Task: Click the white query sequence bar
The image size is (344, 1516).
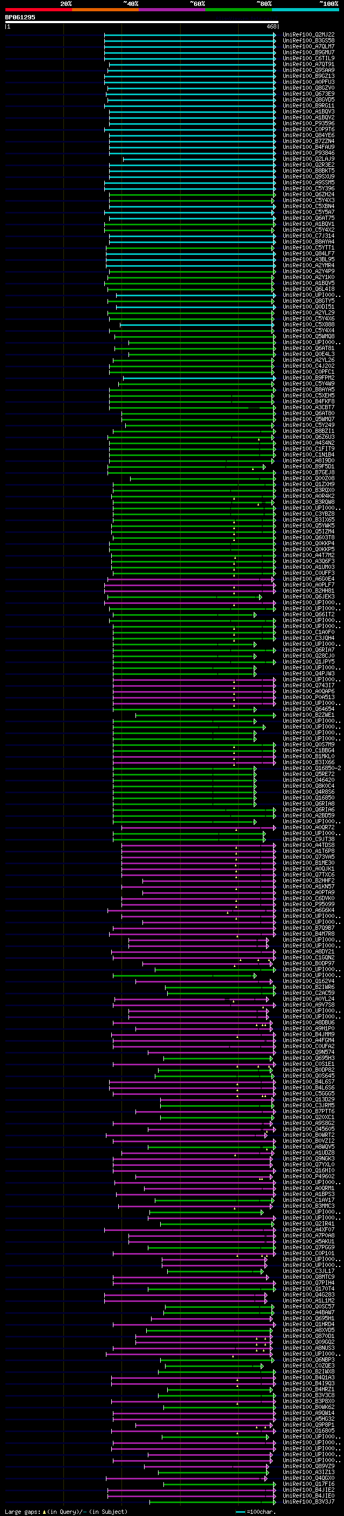Action: click(x=141, y=22)
